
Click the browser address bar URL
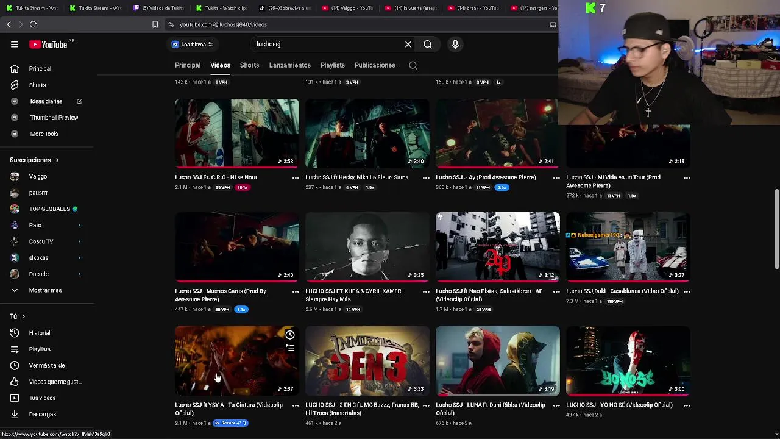(x=223, y=24)
